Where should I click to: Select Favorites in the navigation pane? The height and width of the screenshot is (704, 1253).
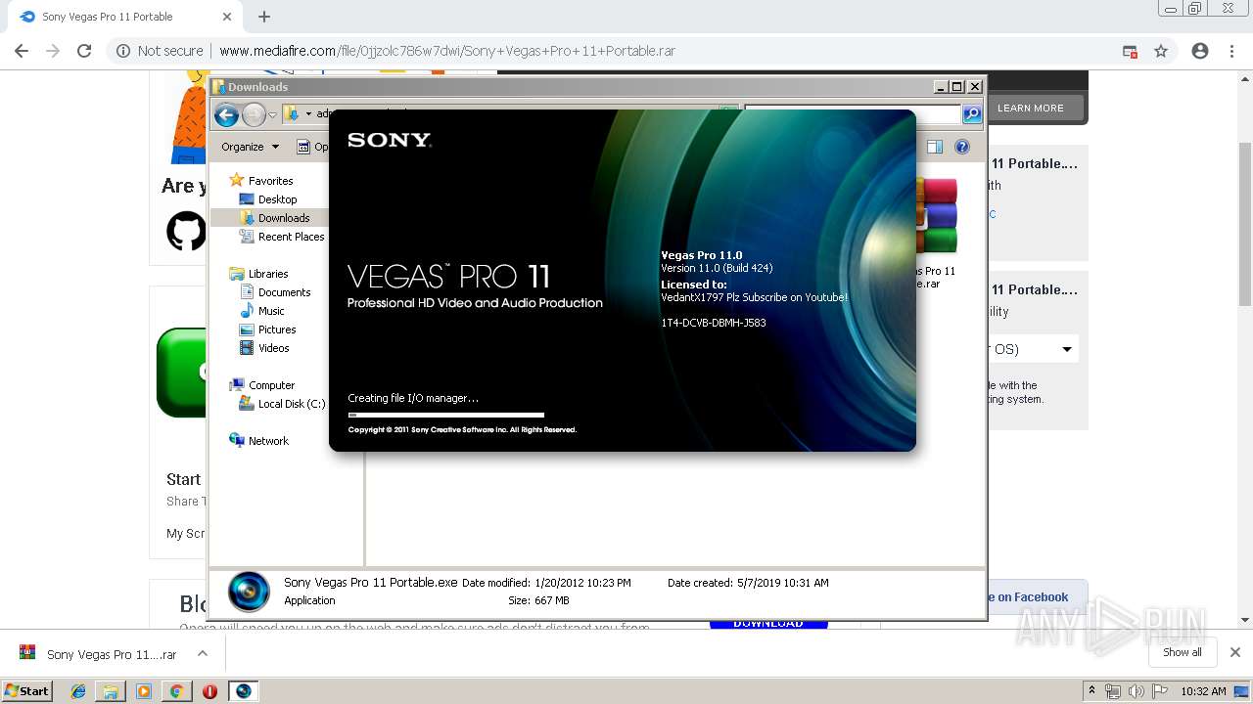pyautogui.click(x=270, y=181)
